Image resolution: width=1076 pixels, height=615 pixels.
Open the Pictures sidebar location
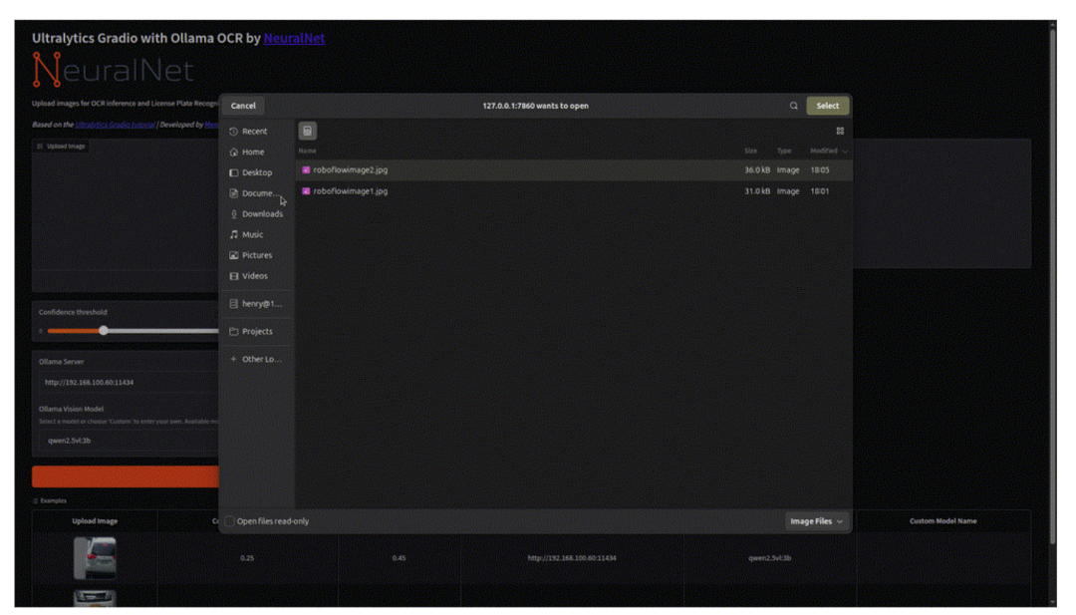(x=257, y=254)
